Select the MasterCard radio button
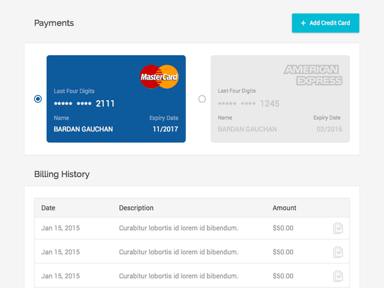Screen dimensions: 384x288 point(38,98)
